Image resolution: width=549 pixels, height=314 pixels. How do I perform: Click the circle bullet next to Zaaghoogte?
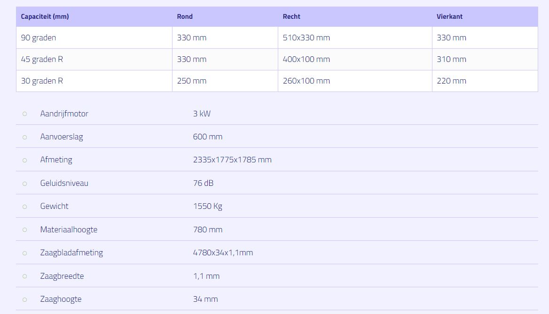point(25,299)
